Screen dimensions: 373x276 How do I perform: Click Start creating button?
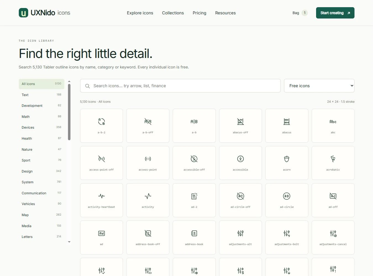coord(335,13)
